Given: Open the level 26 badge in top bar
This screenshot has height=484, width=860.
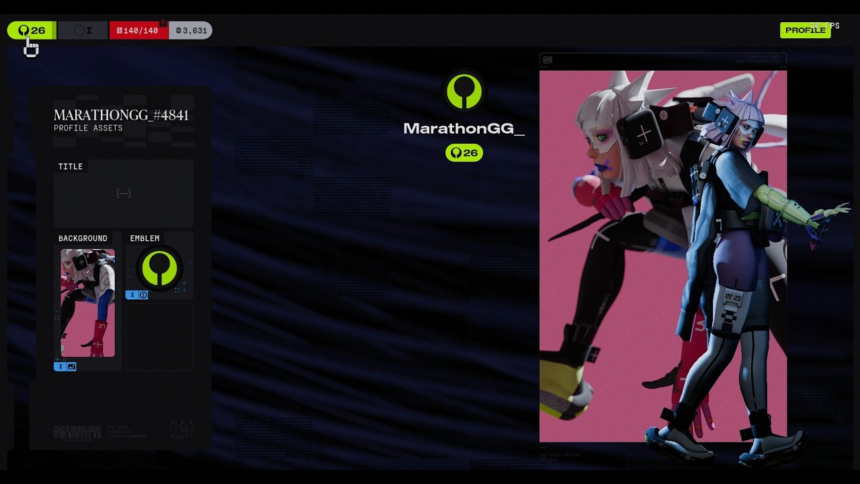Looking at the screenshot, I should [x=32, y=30].
